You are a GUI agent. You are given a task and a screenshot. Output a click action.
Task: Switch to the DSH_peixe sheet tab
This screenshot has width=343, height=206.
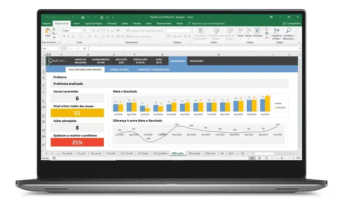pyautogui.click(x=194, y=154)
